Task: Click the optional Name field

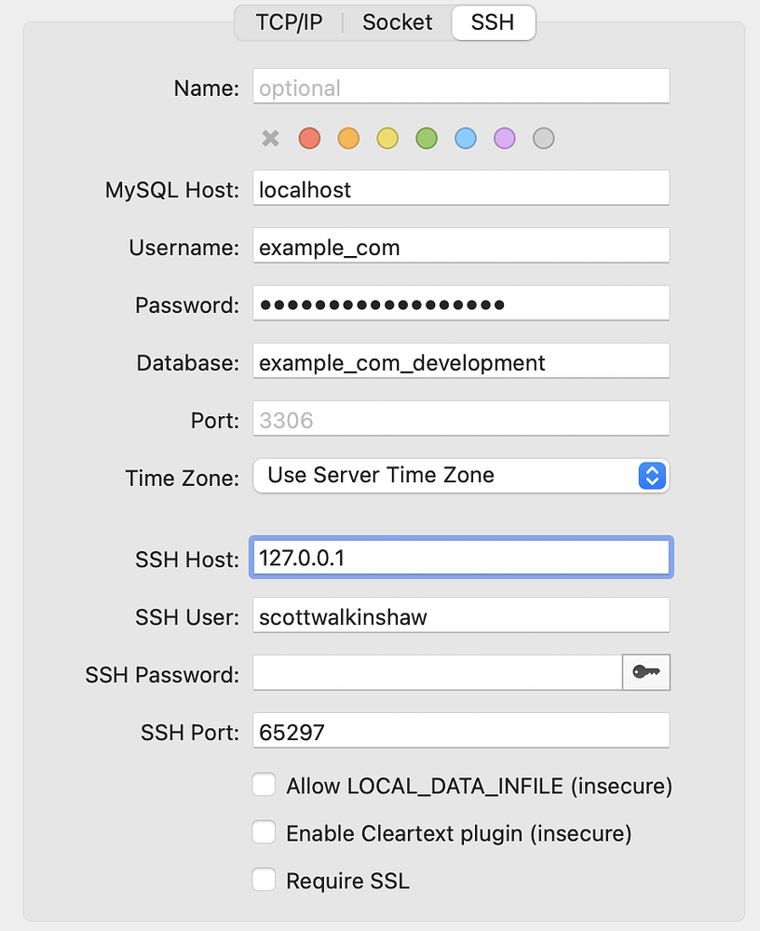Action: pyautogui.click(x=460, y=87)
